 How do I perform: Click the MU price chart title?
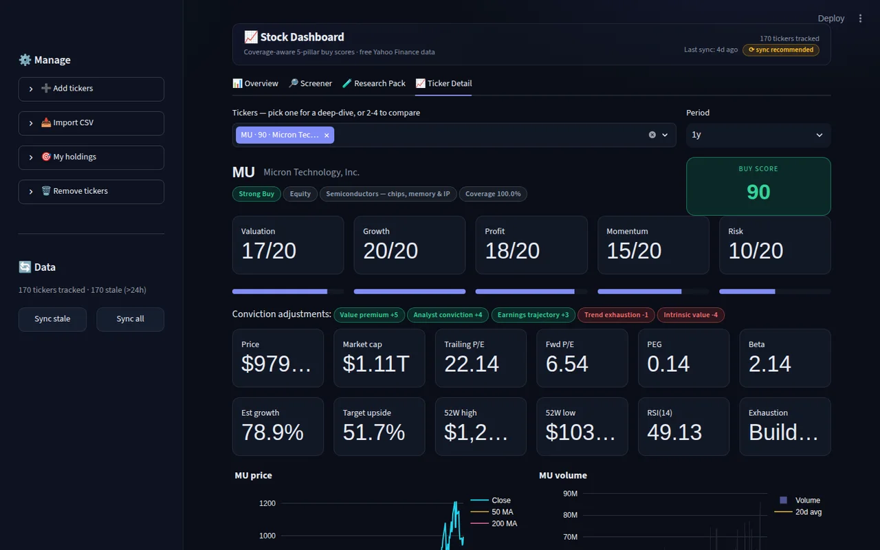click(254, 475)
